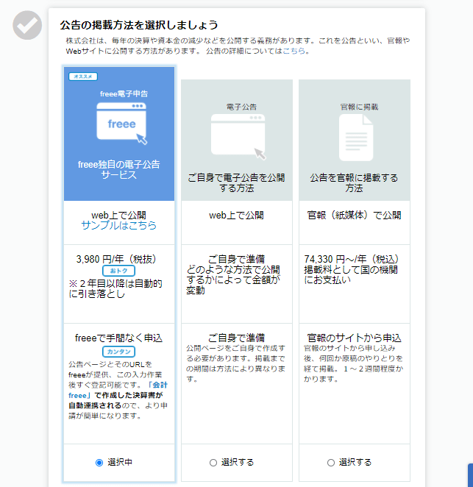Open the こちら details link
The image size is (473, 487).
pos(294,51)
